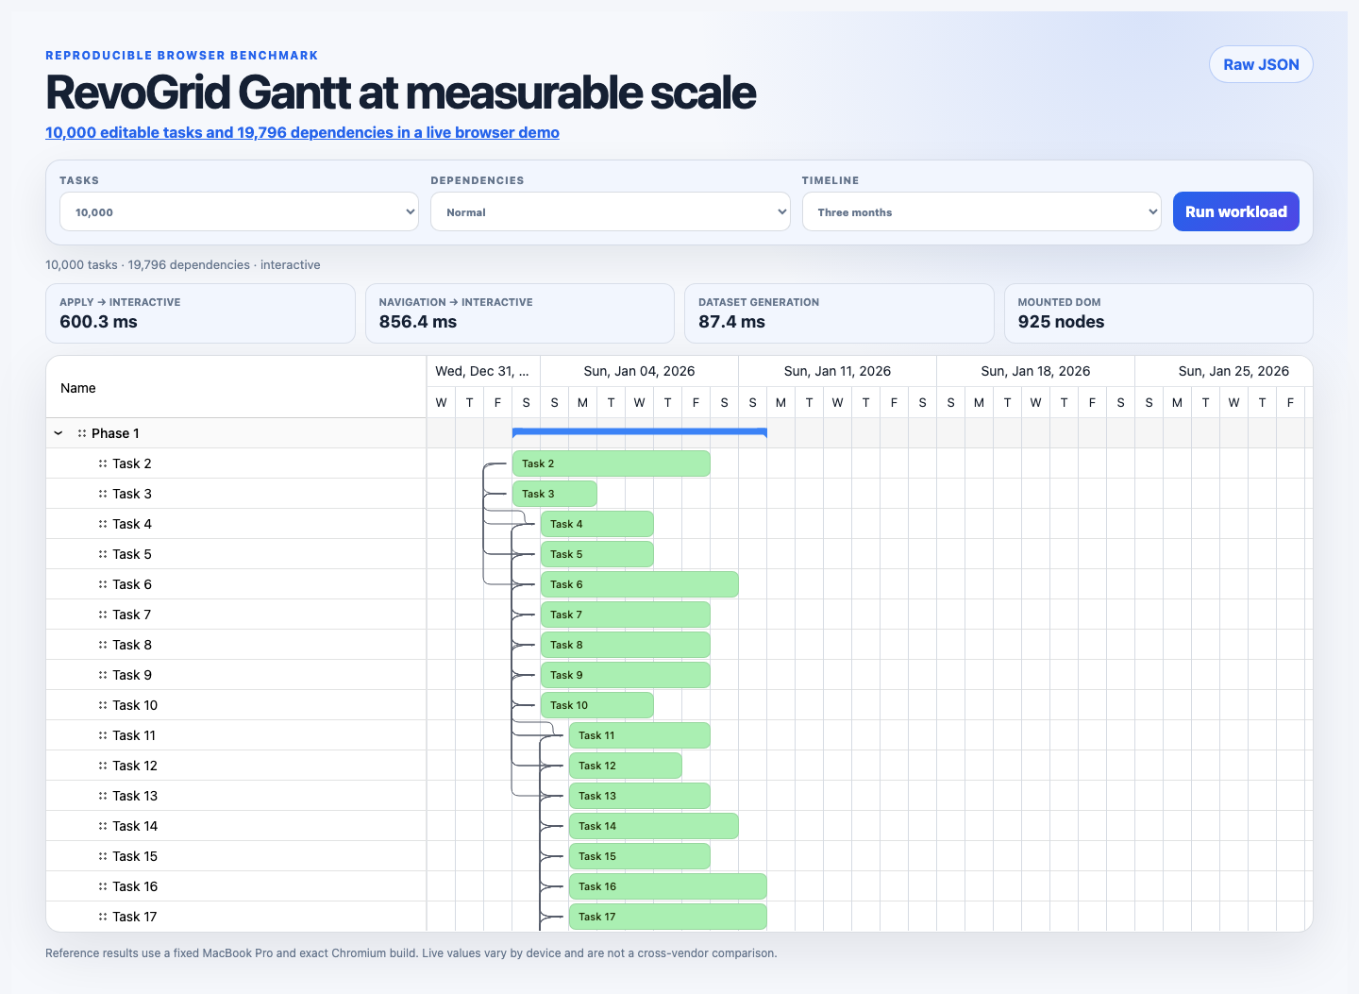The image size is (1359, 994).
Task: Select the green Task 11 Gantt bar
Action: pyautogui.click(x=640, y=735)
